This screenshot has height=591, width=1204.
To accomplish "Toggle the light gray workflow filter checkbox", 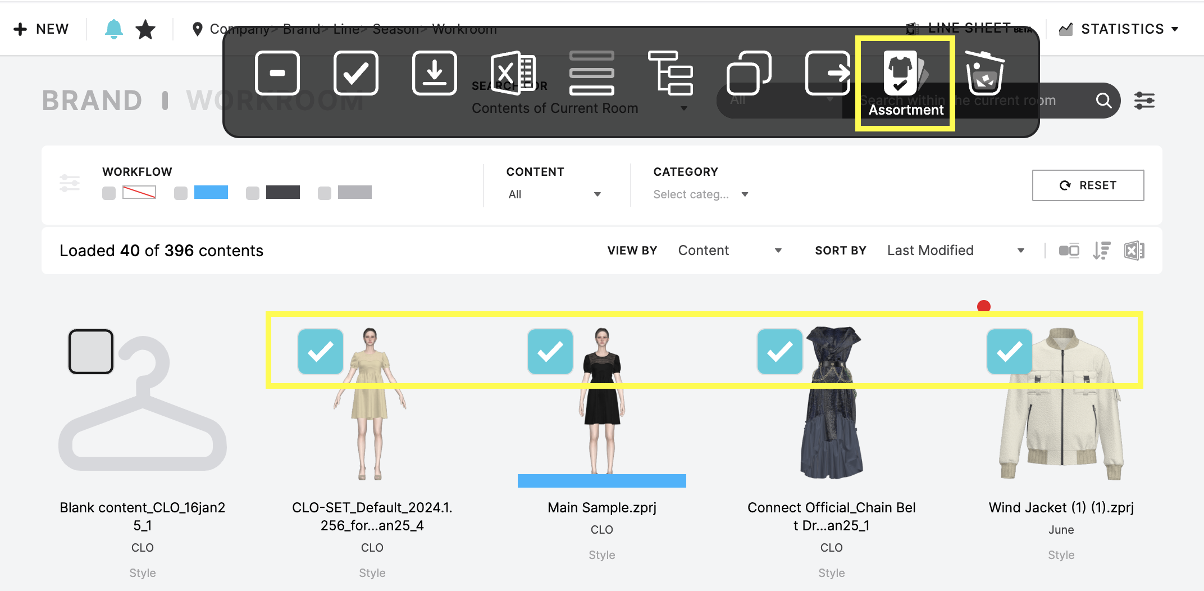I will tap(325, 193).
